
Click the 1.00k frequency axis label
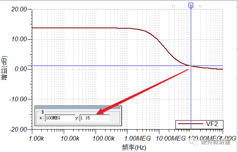[x=37, y=138]
